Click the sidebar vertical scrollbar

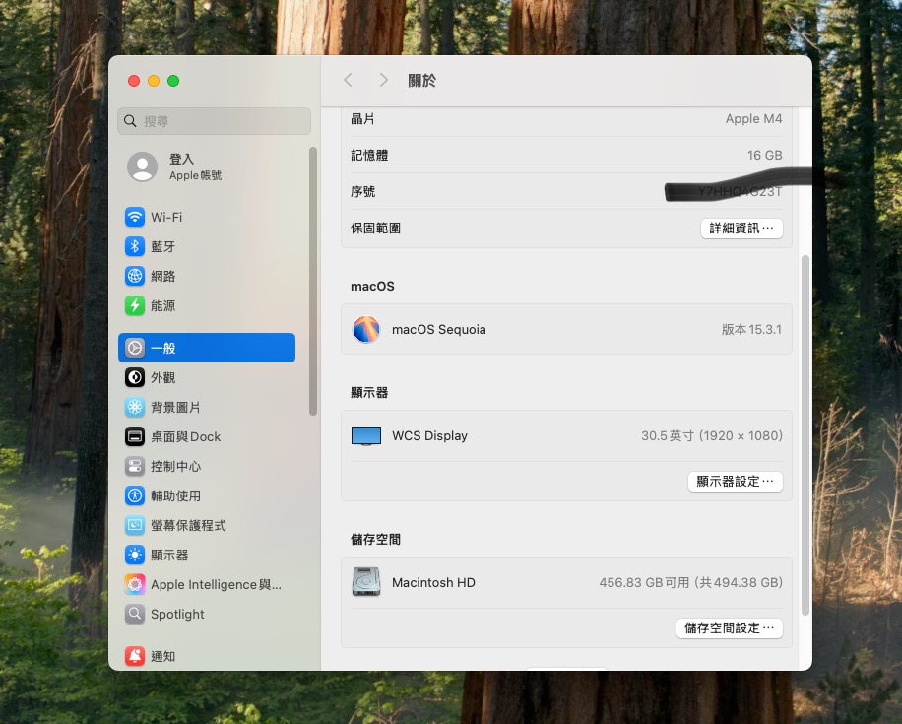click(x=313, y=281)
